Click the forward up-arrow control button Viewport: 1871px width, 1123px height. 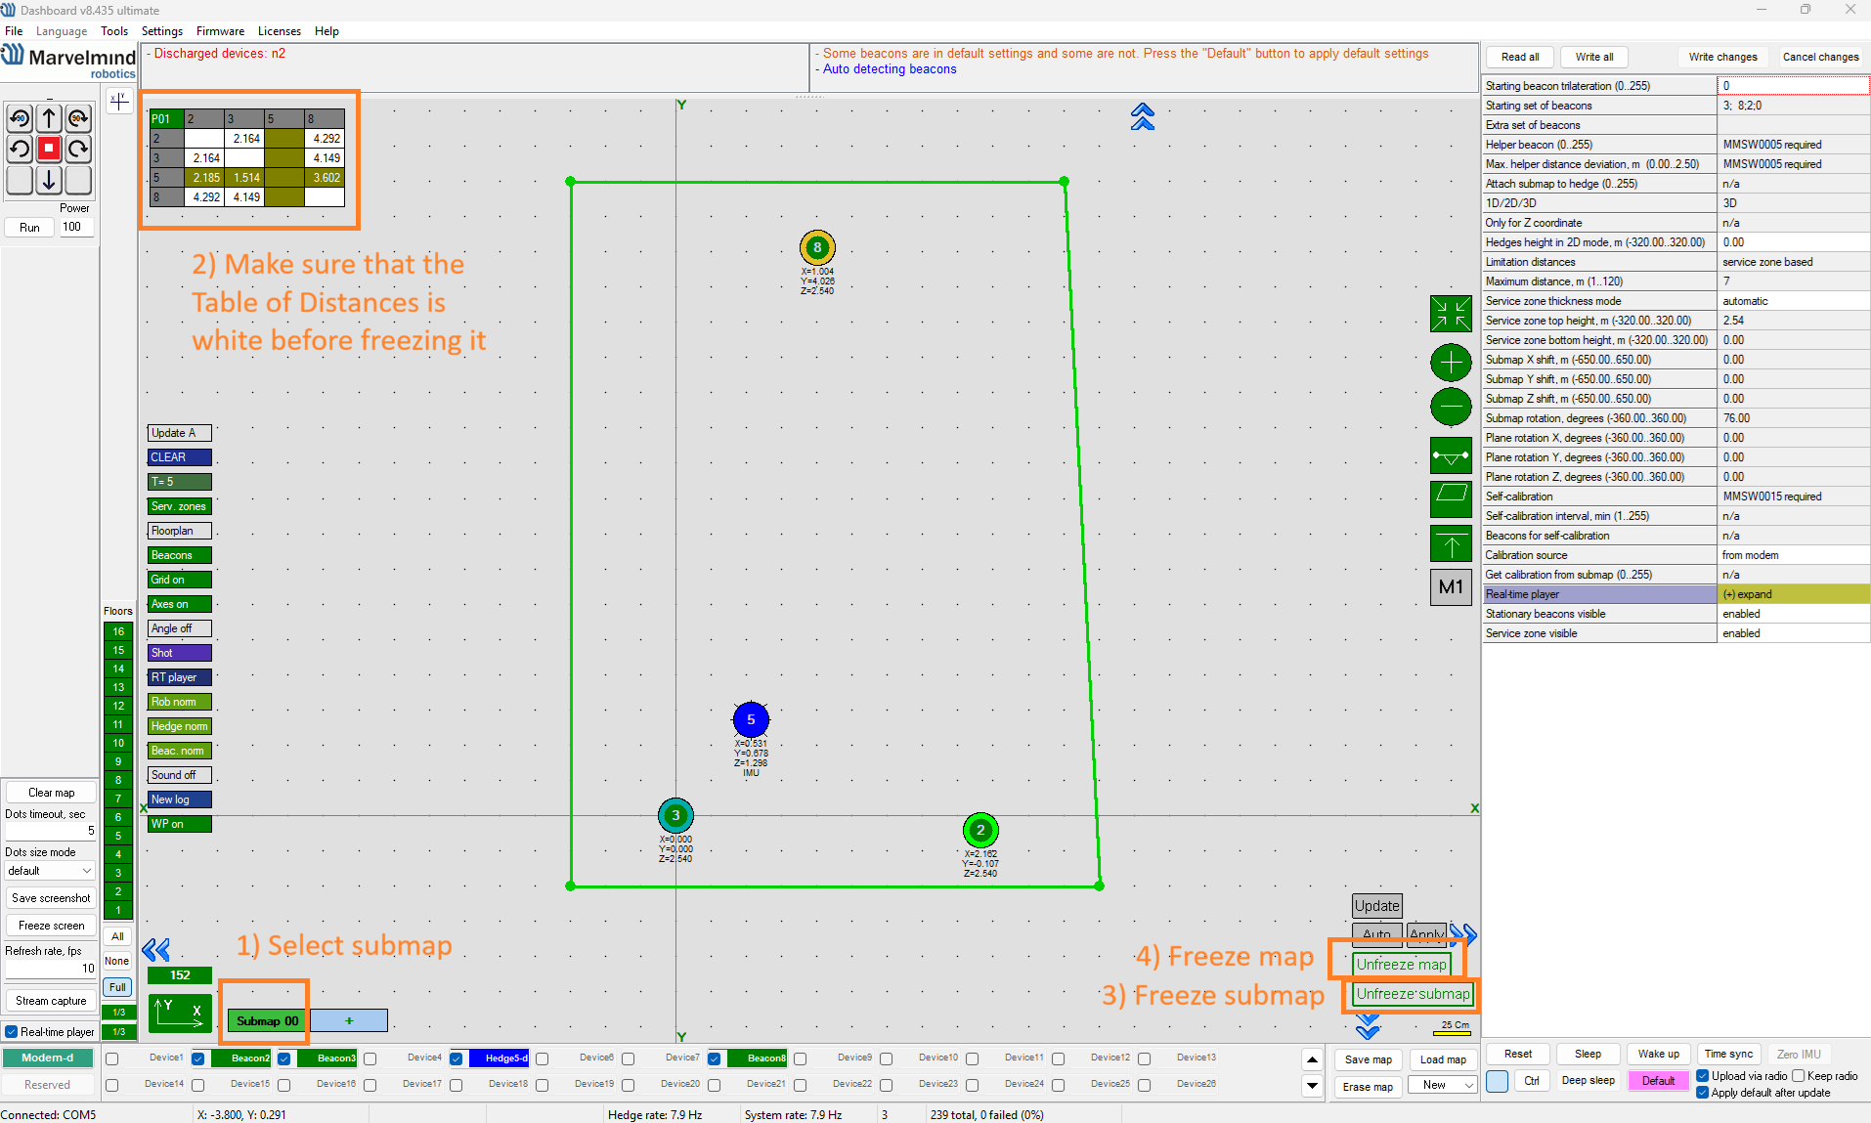tap(49, 119)
